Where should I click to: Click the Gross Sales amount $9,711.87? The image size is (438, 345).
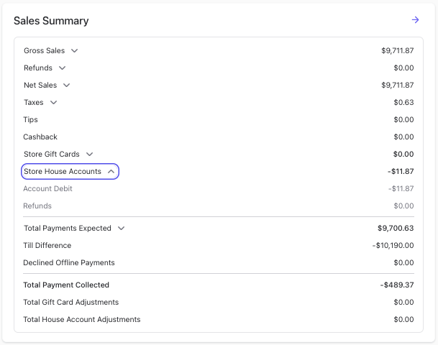point(398,50)
